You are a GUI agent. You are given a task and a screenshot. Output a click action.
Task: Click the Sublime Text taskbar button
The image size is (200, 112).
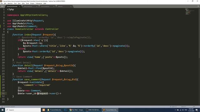110,110
